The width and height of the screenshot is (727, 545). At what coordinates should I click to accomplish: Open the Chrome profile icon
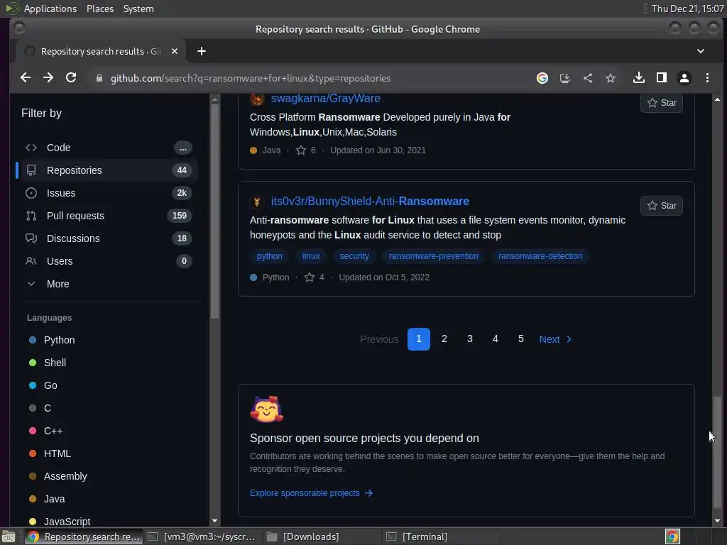(684, 78)
